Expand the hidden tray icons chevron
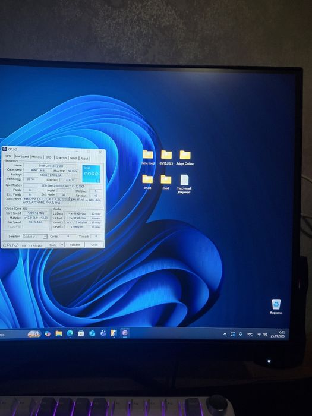This screenshot has height=416, width=312. (225, 334)
